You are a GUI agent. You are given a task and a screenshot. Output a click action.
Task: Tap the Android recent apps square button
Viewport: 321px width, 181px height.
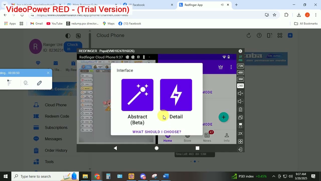tap(197, 148)
